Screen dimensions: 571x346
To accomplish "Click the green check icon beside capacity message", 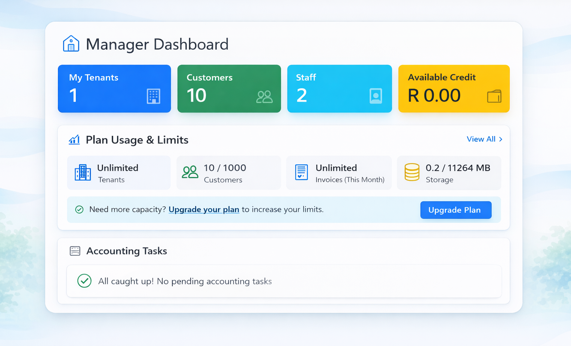I will tap(79, 210).
